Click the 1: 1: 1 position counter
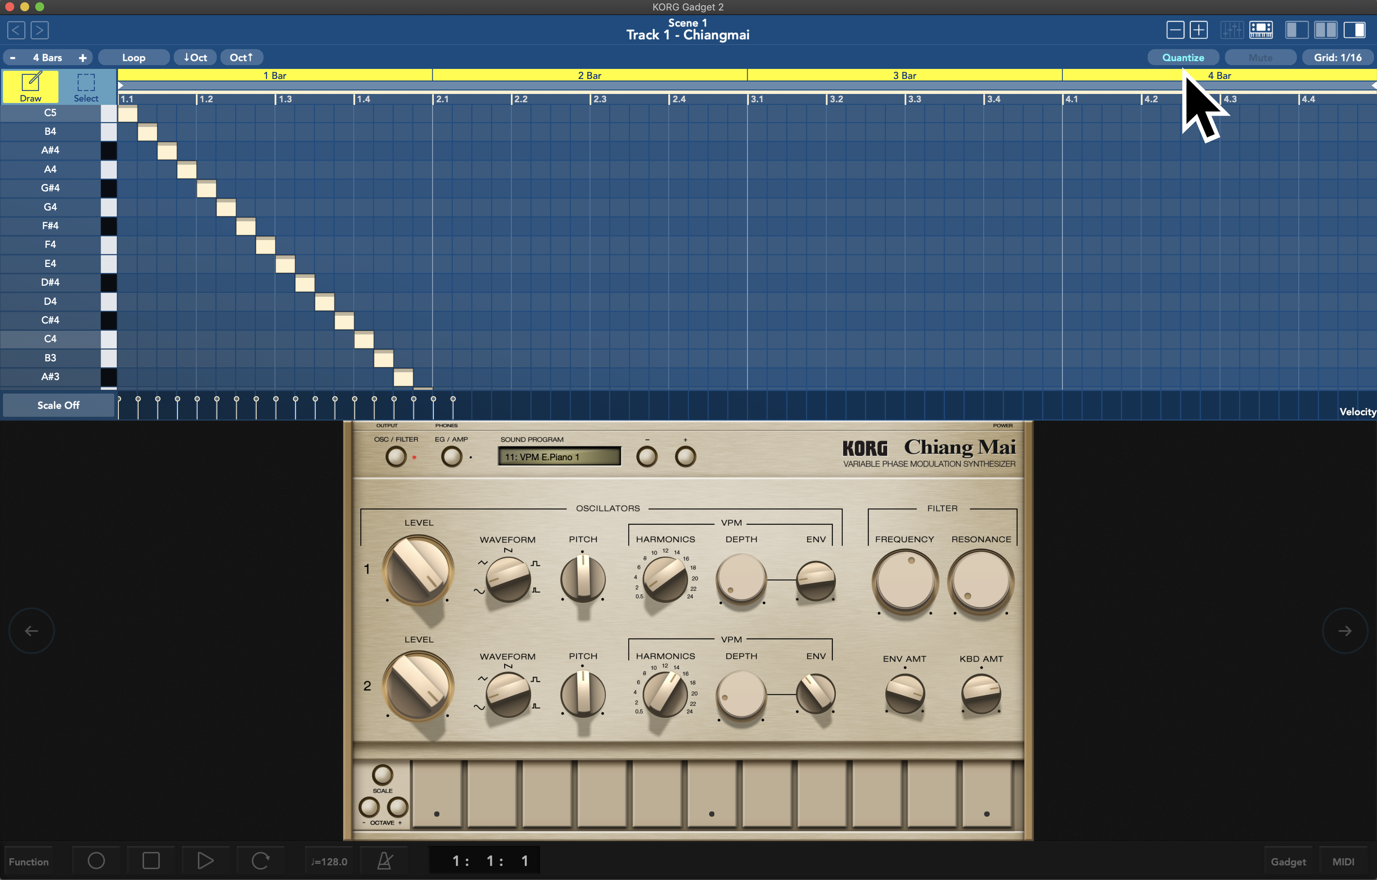 [484, 861]
